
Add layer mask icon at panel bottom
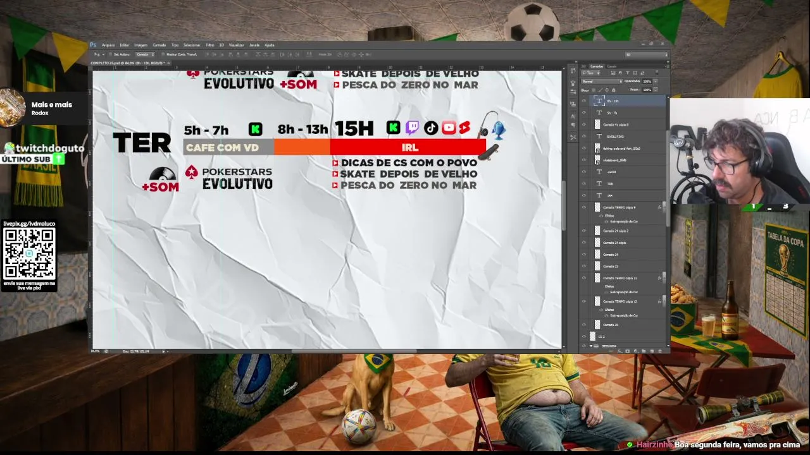pyautogui.click(x=628, y=351)
